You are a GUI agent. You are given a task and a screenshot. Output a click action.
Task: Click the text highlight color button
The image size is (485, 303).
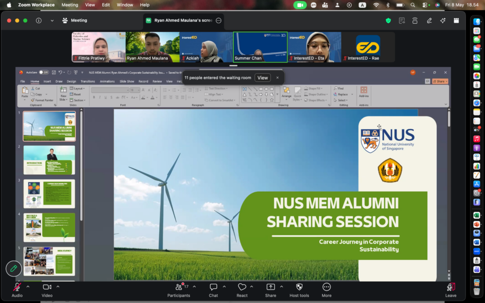click(x=143, y=98)
